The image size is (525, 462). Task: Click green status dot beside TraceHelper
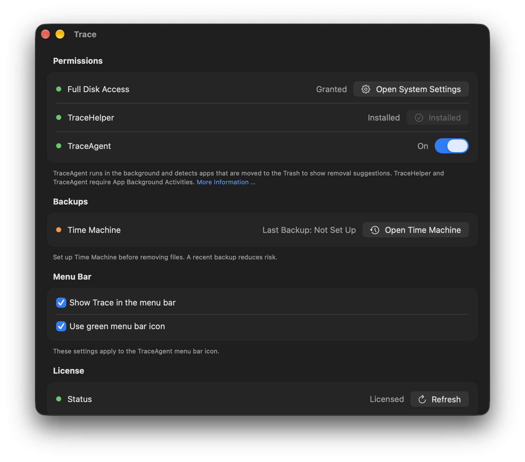(x=59, y=117)
